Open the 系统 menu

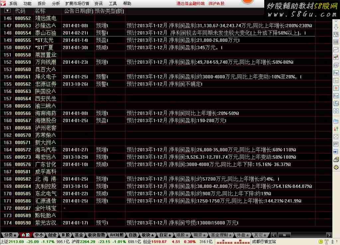coord(13,3)
